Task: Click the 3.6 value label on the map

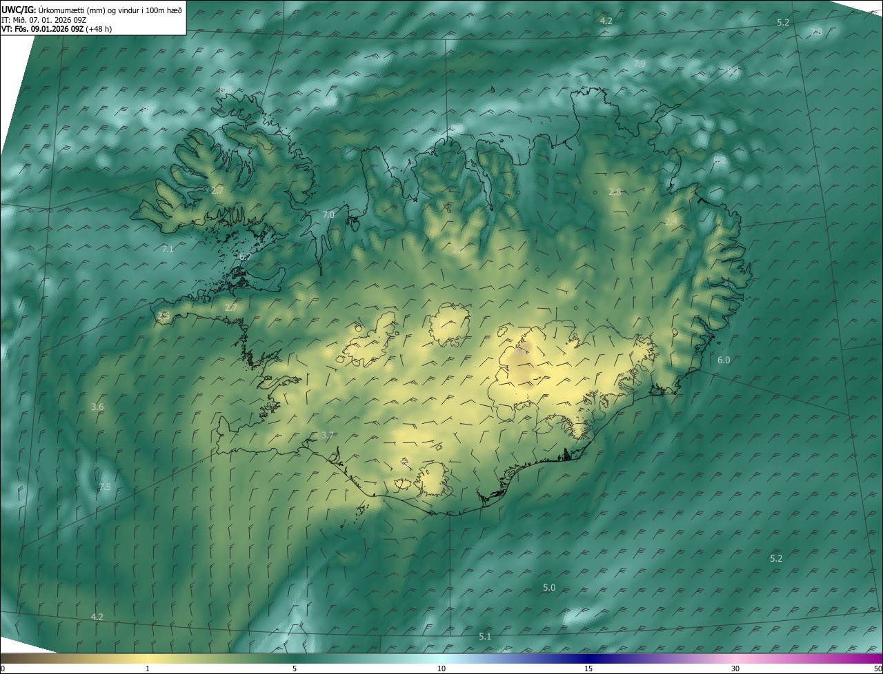Action: [x=97, y=407]
